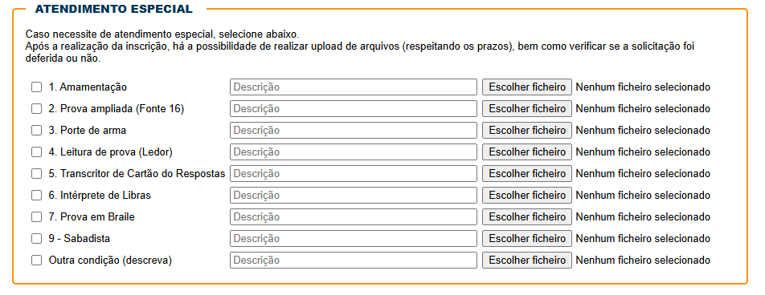Click Escolher ficheiro for Outra condição row
This screenshot has height=295, width=765.
pos(527,261)
